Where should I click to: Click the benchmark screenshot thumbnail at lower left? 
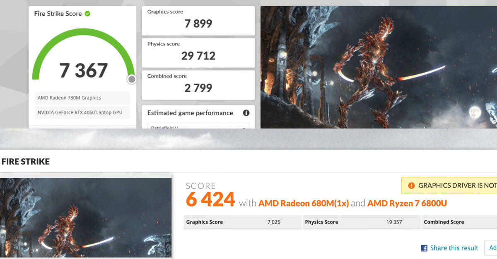coord(86,216)
